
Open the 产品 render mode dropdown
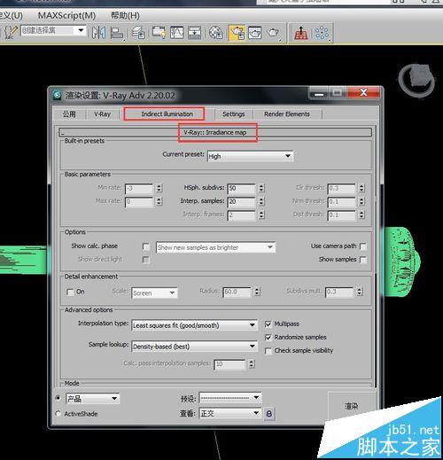click(x=92, y=399)
